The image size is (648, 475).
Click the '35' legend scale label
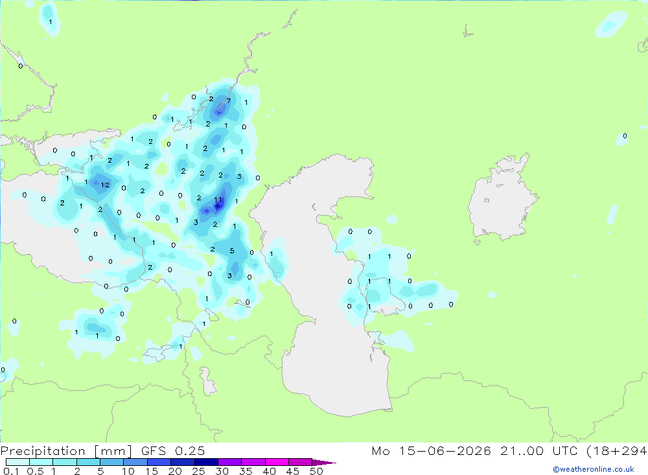246,471
